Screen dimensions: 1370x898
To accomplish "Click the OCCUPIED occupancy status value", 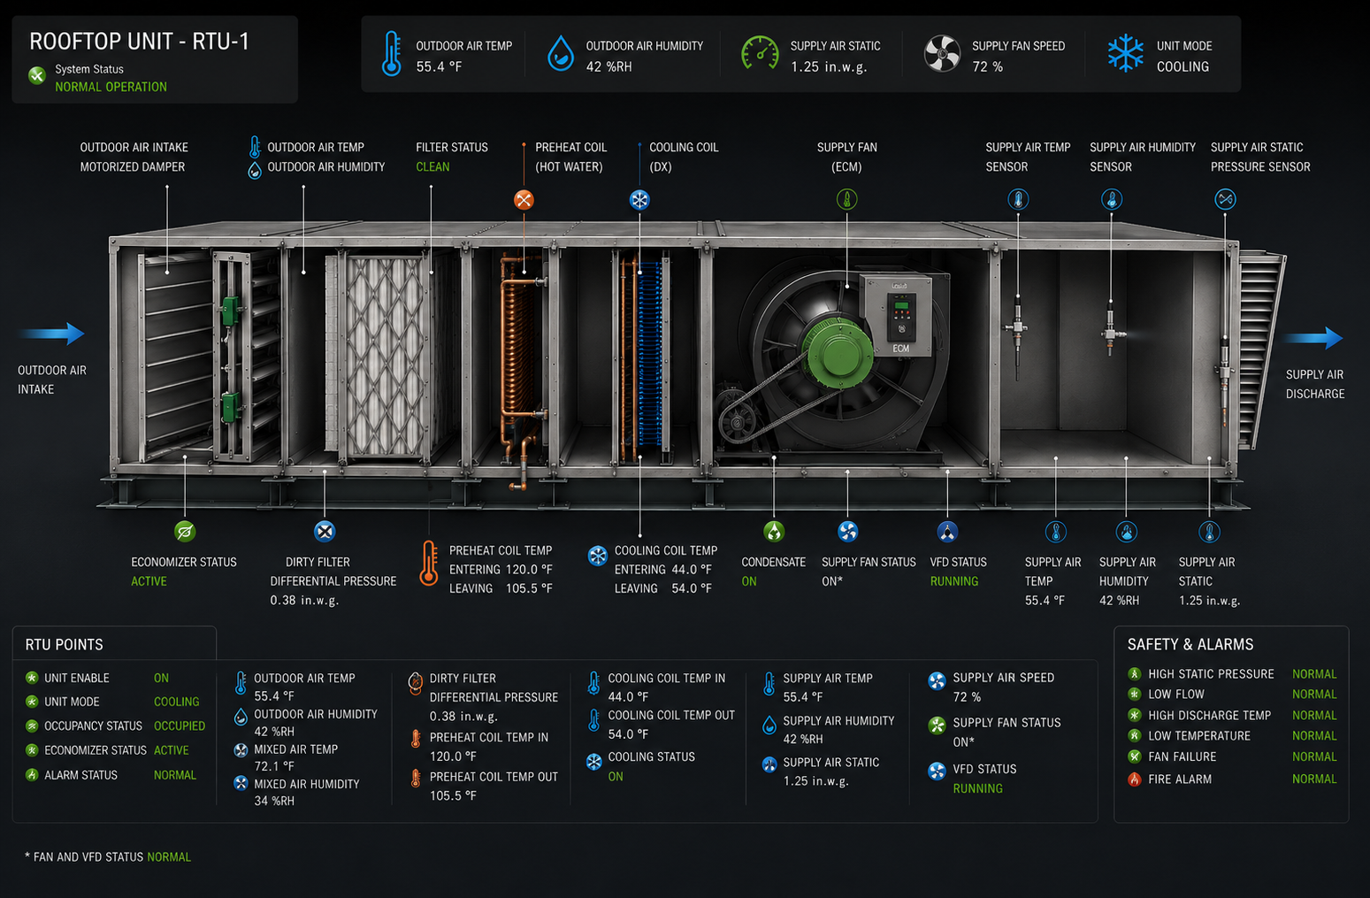I will 180,725.
